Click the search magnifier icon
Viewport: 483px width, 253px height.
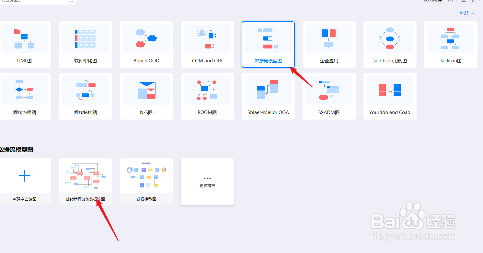(x=71, y=2)
